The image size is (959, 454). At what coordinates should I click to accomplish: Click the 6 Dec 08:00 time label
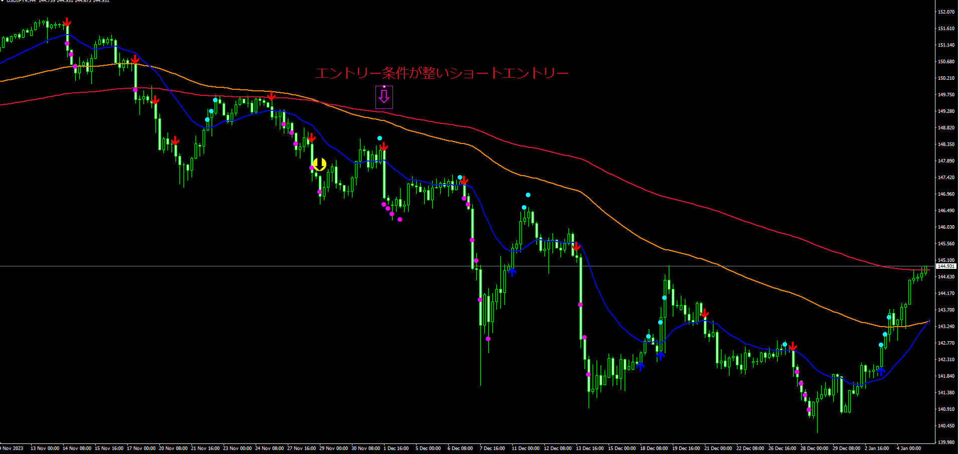click(x=460, y=448)
